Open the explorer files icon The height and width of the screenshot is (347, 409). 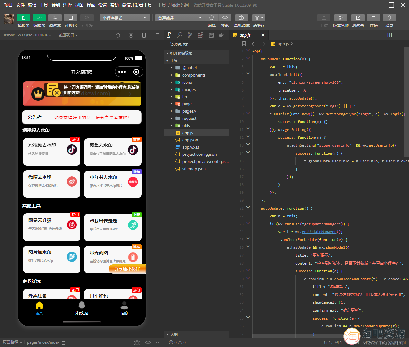pos(169,35)
